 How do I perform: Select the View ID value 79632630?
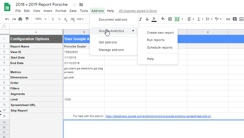pyautogui.click(x=84, y=52)
